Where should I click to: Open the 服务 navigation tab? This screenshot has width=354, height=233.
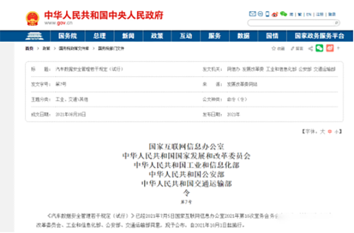[x=215, y=36]
